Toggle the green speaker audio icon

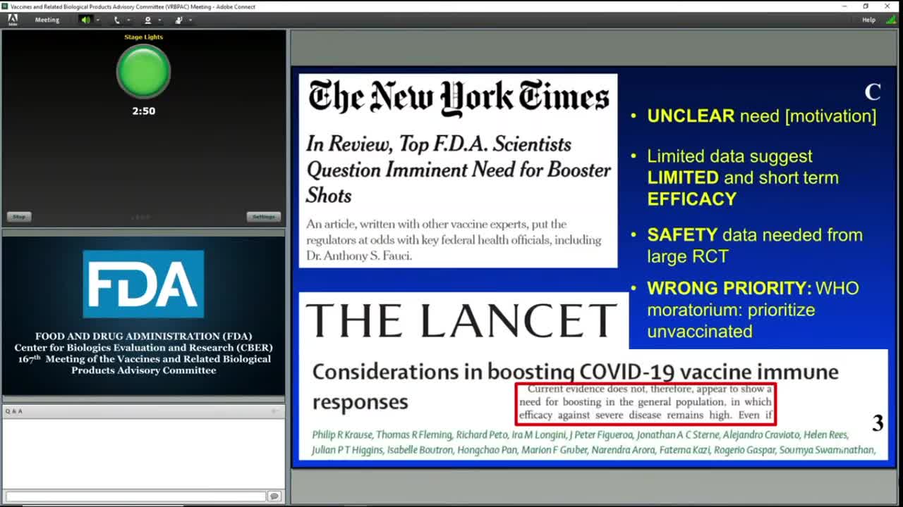tap(86, 20)
